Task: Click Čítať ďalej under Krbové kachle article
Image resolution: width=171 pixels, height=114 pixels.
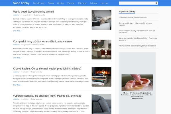Action: pyautogui.click(x=17, y=85)
